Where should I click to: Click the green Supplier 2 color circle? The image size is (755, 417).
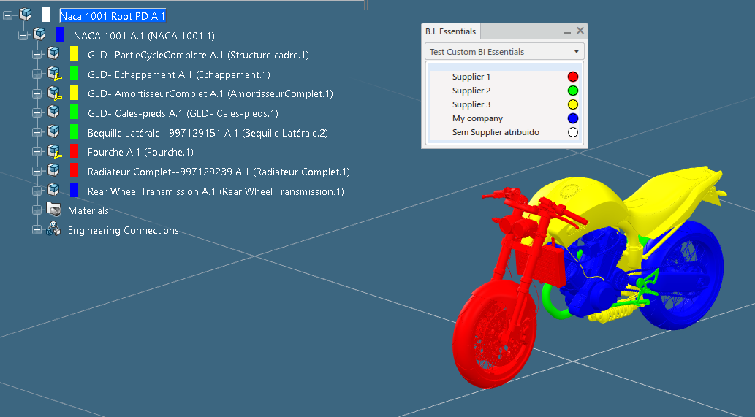pos(573,91)
